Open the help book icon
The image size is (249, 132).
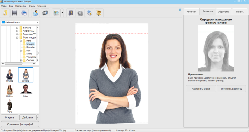[x=70, y=13]
